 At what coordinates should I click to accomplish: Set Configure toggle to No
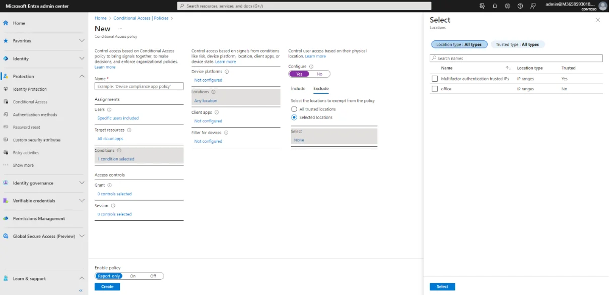click(x=319, y=74)
